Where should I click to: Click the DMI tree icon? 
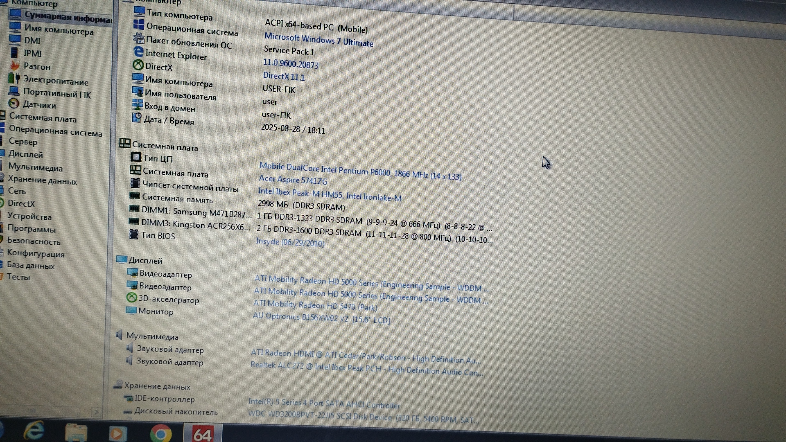15,40
